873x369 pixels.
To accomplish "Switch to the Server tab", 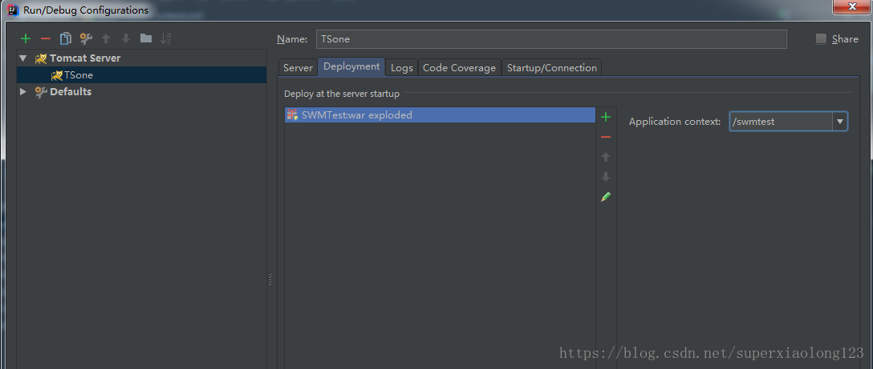I will pos(298,67).
